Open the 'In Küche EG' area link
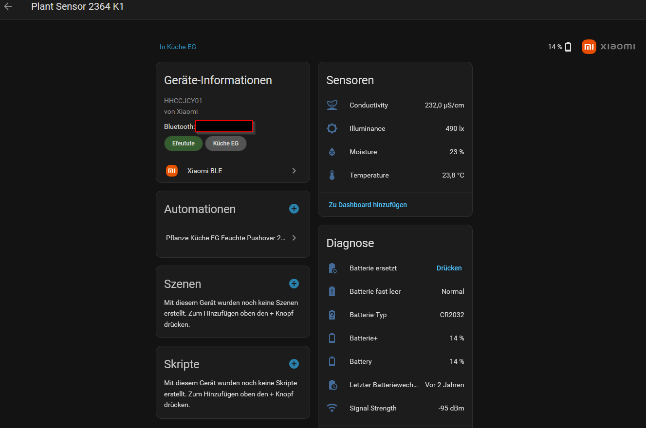 pos(178,47)
